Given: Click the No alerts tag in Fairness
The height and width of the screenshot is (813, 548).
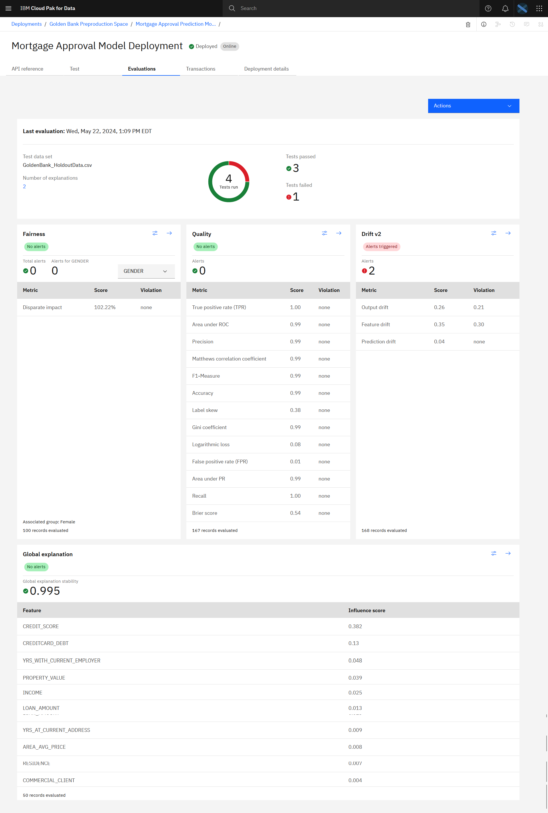Looking at the screenshot, I should pyautogui.click(x=36, y=247).
